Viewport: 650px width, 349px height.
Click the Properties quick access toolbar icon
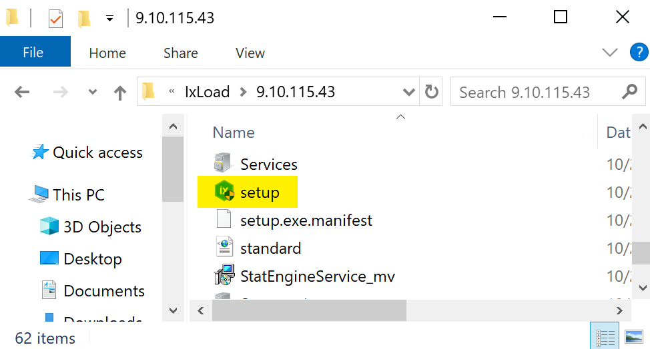point(56,18)
